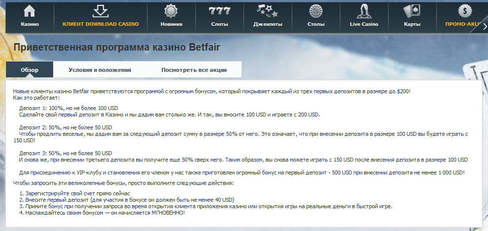Click text 'Депозит 2: 50%, но не более 50 USD'
Image resolution: width=488 pixels, height=231 pixels.
click(x=66, y=127)
